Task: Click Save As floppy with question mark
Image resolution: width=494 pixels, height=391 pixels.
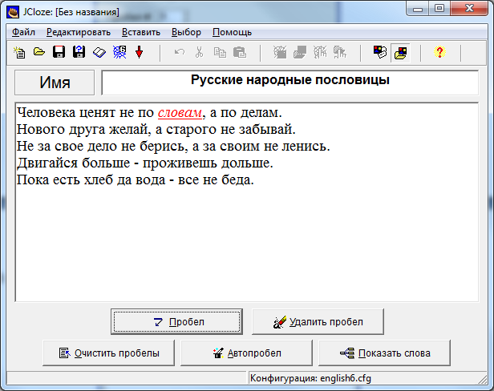Action: click(79, 52)
